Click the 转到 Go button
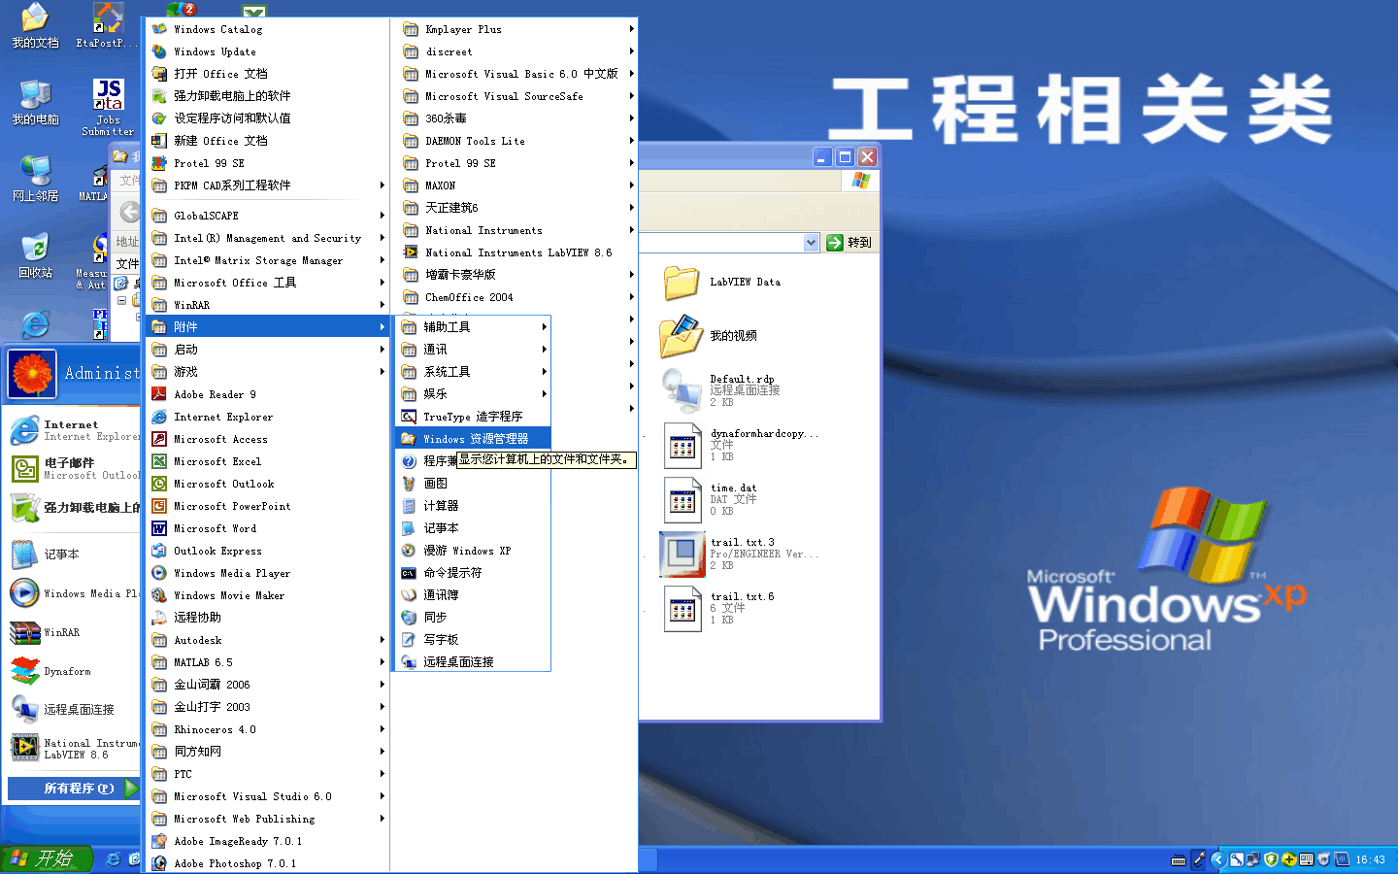Viewport: 1398px width, 874px height. pos(849,243)
